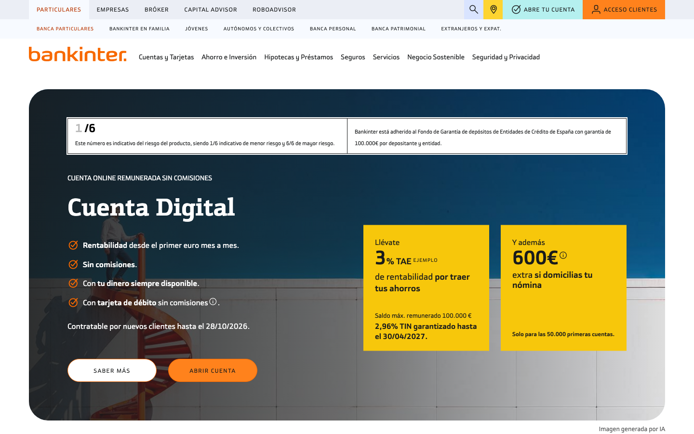Select the PARTICULARES tab
The width and height of the screenshot is (694, 434).
pos(59,10)
